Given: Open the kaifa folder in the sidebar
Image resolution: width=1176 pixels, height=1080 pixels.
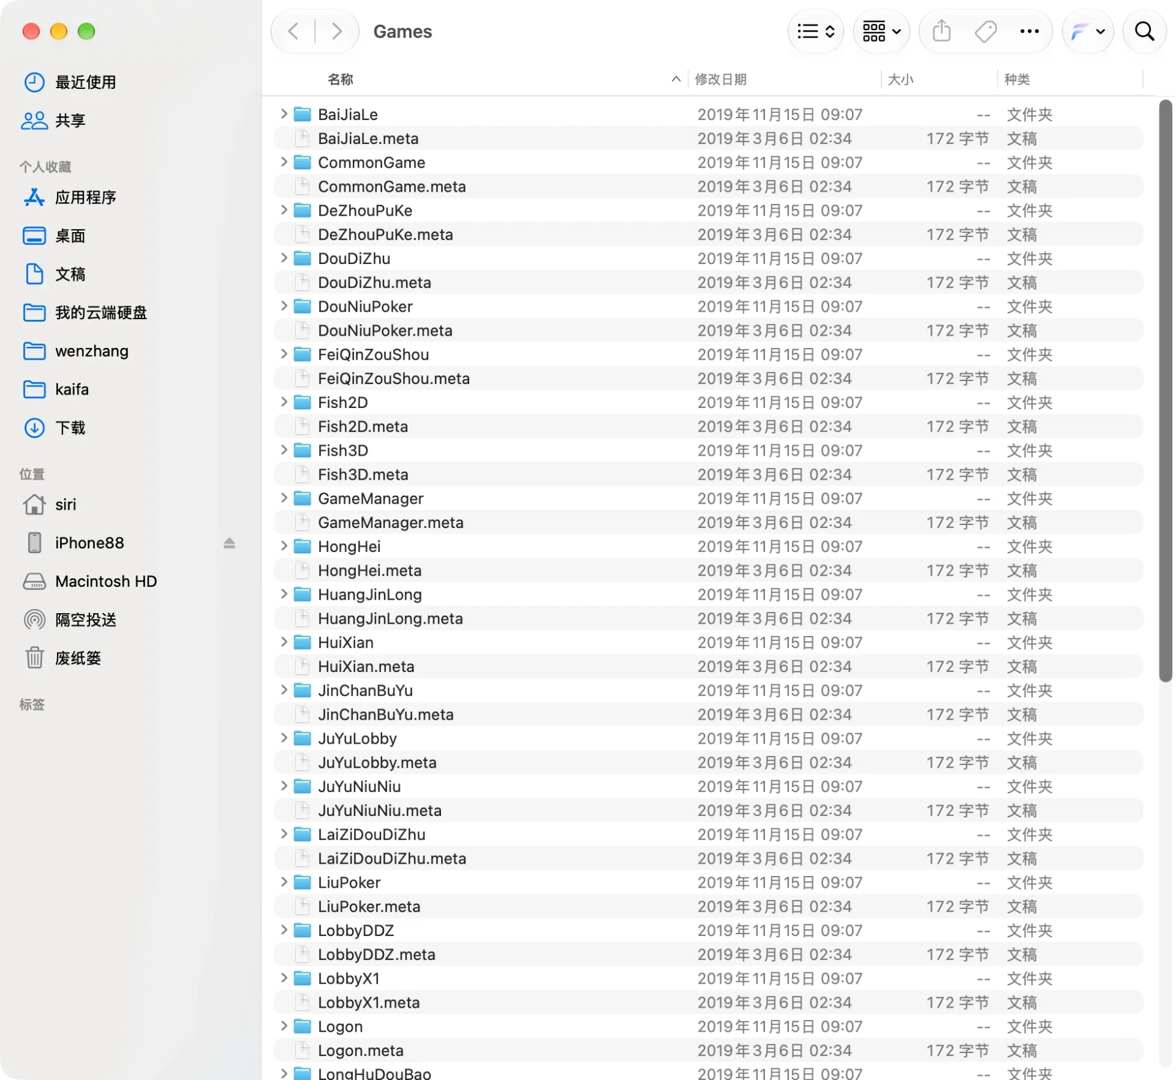Looking at the screenshot, I should click(x=72, y=390).
